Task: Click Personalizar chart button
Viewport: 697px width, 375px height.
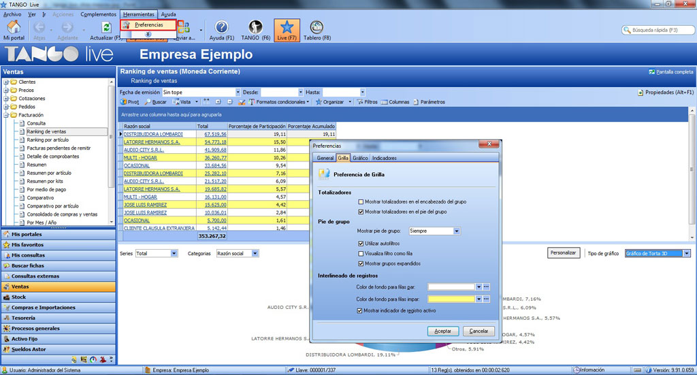Action: [x=563, y=252]
